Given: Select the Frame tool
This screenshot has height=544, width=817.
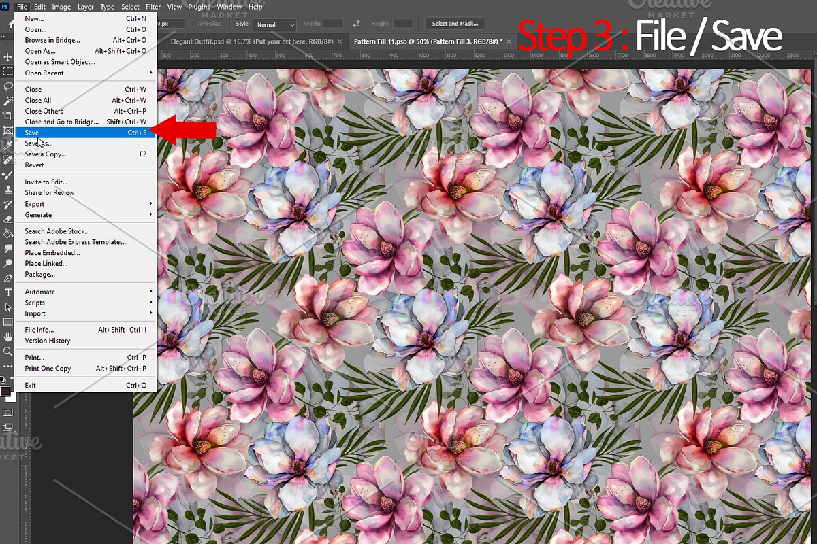Looking at the screenshot, I should pyautogui.click(x=8, y=131).
